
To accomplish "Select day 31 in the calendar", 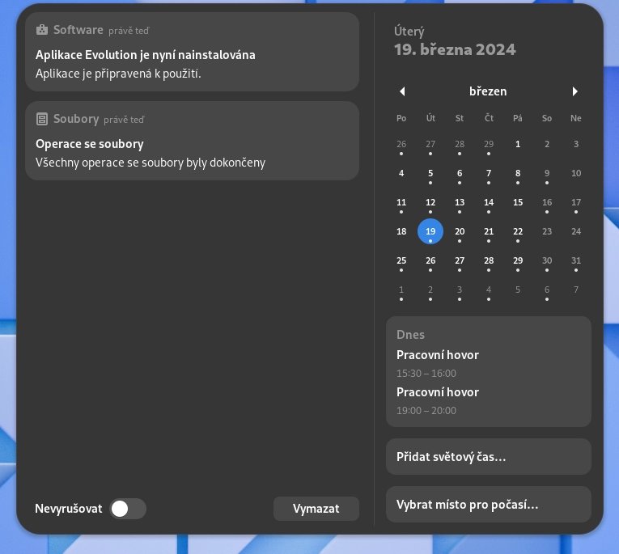I will tap(576, 260).
